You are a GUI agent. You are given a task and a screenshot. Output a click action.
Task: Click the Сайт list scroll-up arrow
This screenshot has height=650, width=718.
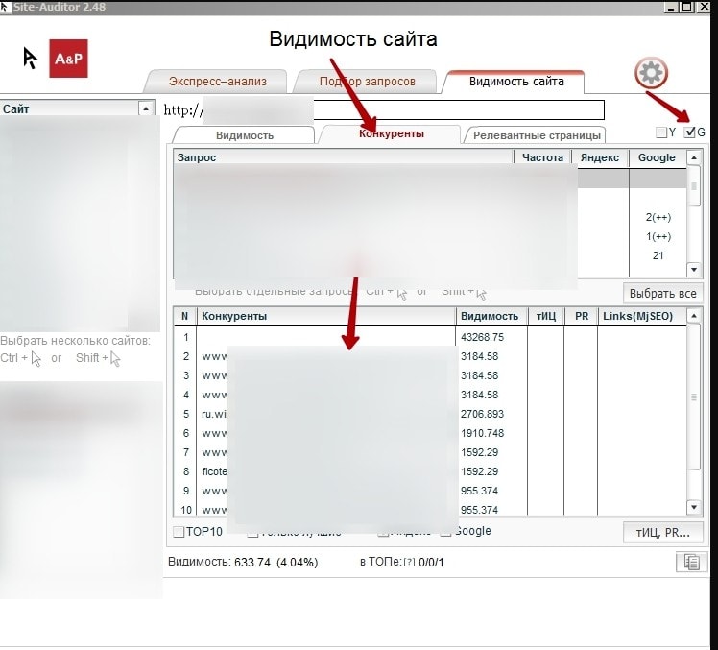[146, 108]
